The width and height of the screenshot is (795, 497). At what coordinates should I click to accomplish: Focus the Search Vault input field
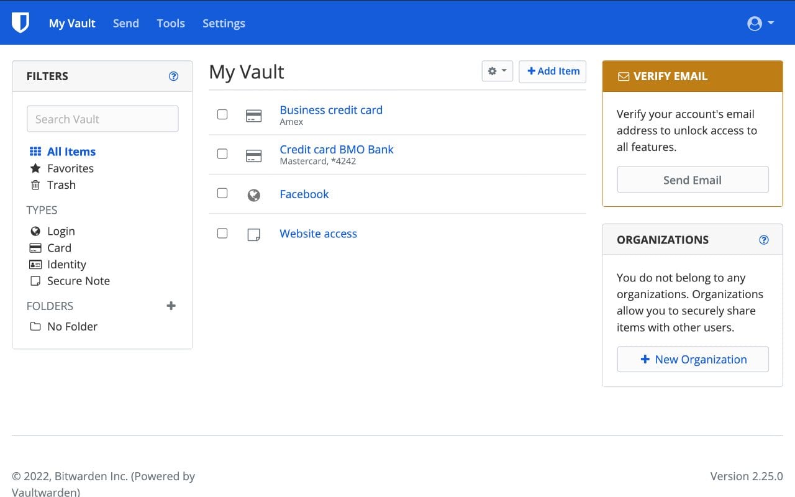(x=102, y=119)
